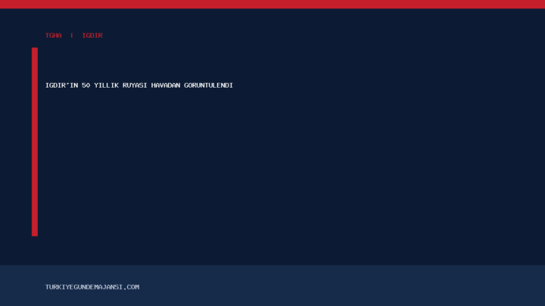This screenshot has height=306, width=545.
Task: Click the separator between TGHA and IGDIR
Action: [72, 36]
